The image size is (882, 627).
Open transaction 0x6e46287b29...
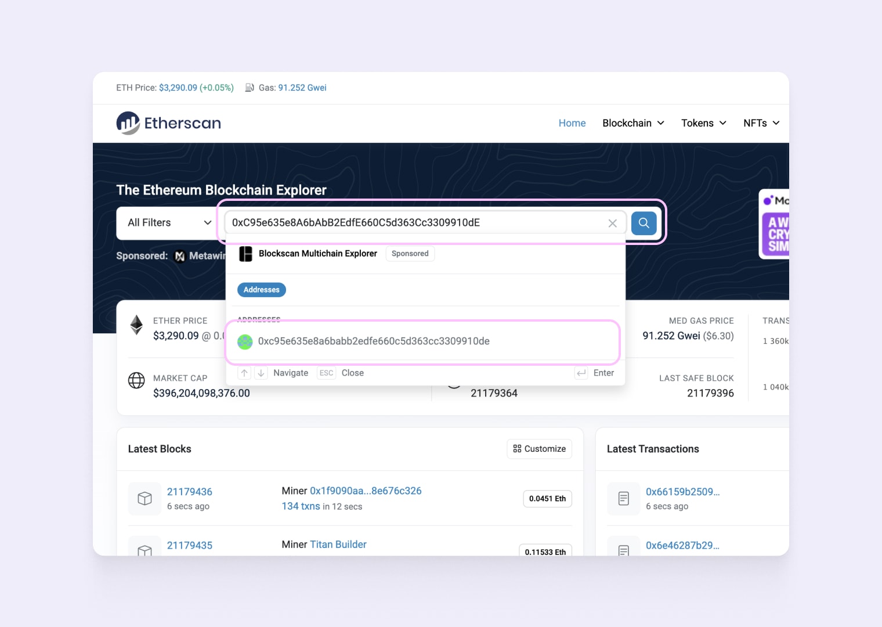683,545
